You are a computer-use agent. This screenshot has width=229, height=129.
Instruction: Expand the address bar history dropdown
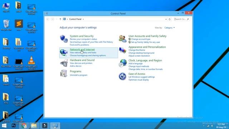[x=166, y=19]
